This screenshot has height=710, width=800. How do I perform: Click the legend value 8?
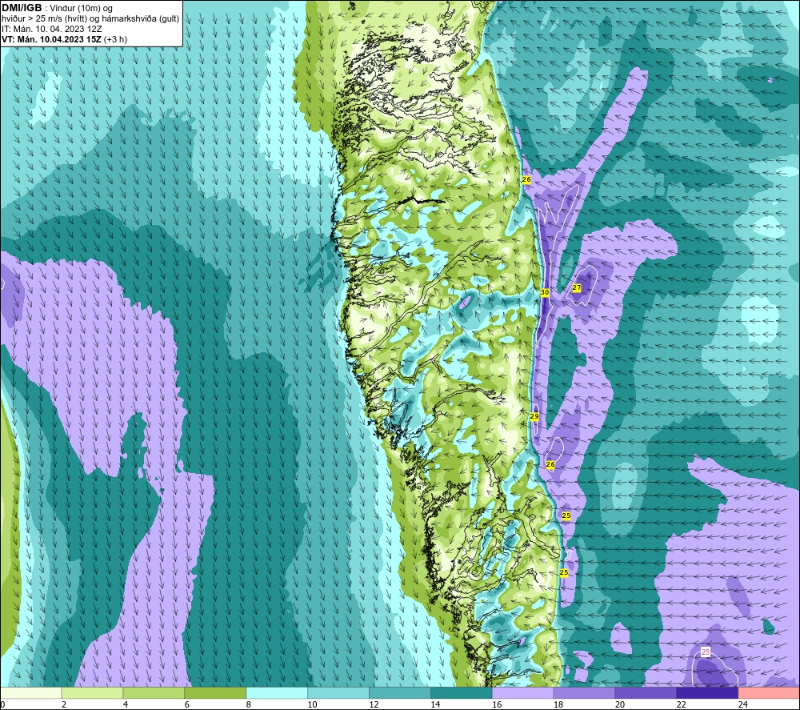point(249,704)
